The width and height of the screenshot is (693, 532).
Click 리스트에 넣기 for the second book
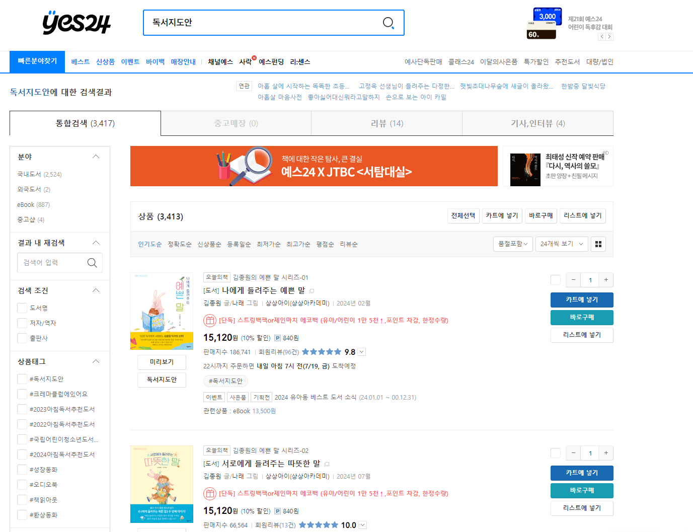pyautogui.click(x=582, y=508)
